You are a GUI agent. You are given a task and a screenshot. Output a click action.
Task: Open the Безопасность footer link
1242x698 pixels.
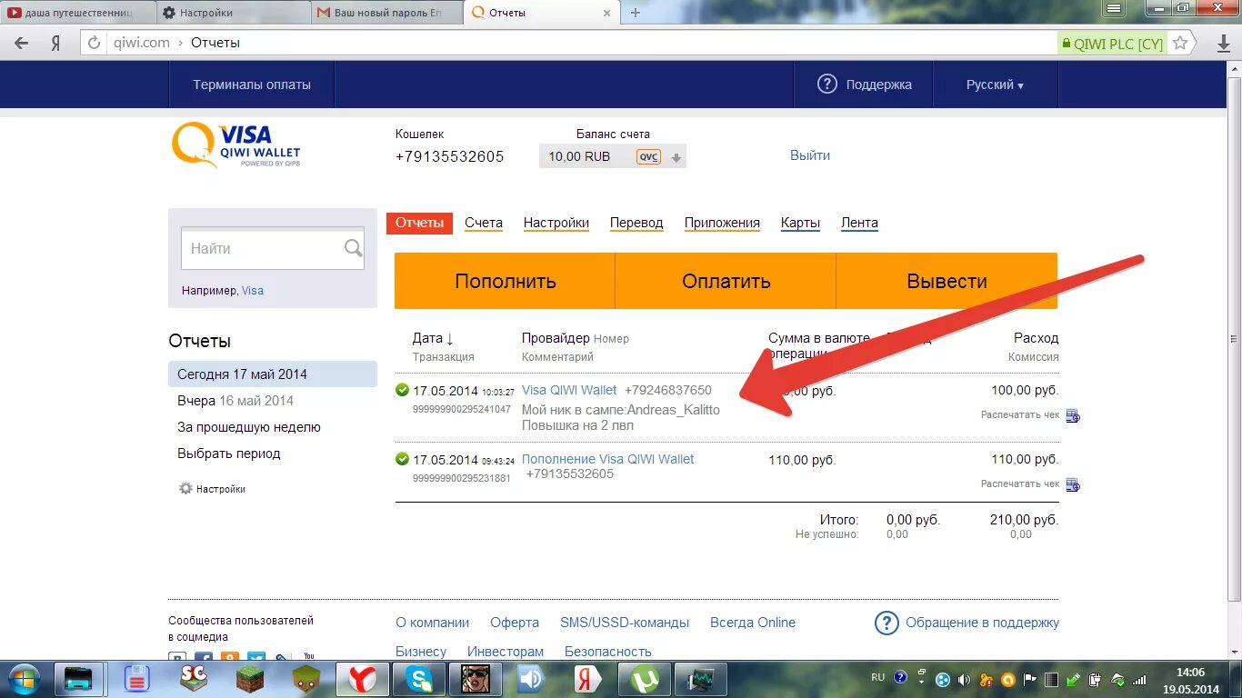point(608,652)
